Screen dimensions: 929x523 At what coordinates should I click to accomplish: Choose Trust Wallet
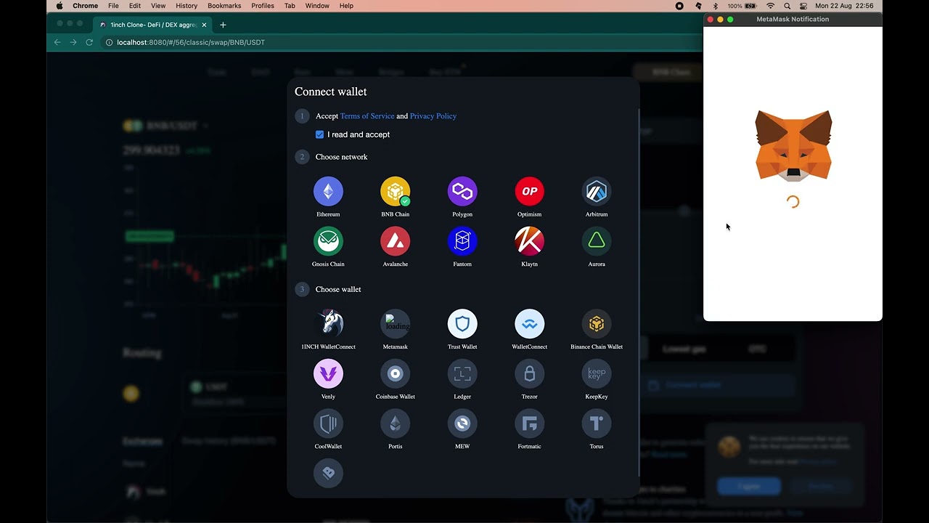click(462, 324)
